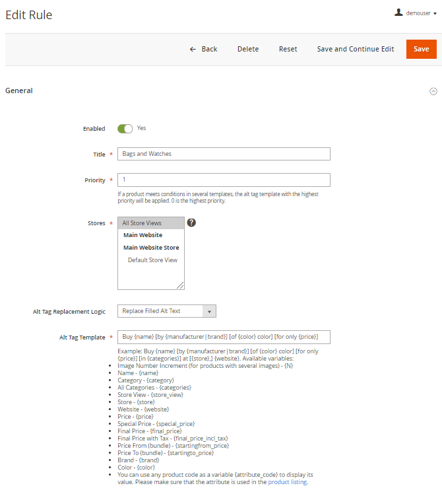Click the Stores list resize handle
Image resolution: width=442 pixels, height=496 pixels.
(181, 286)
